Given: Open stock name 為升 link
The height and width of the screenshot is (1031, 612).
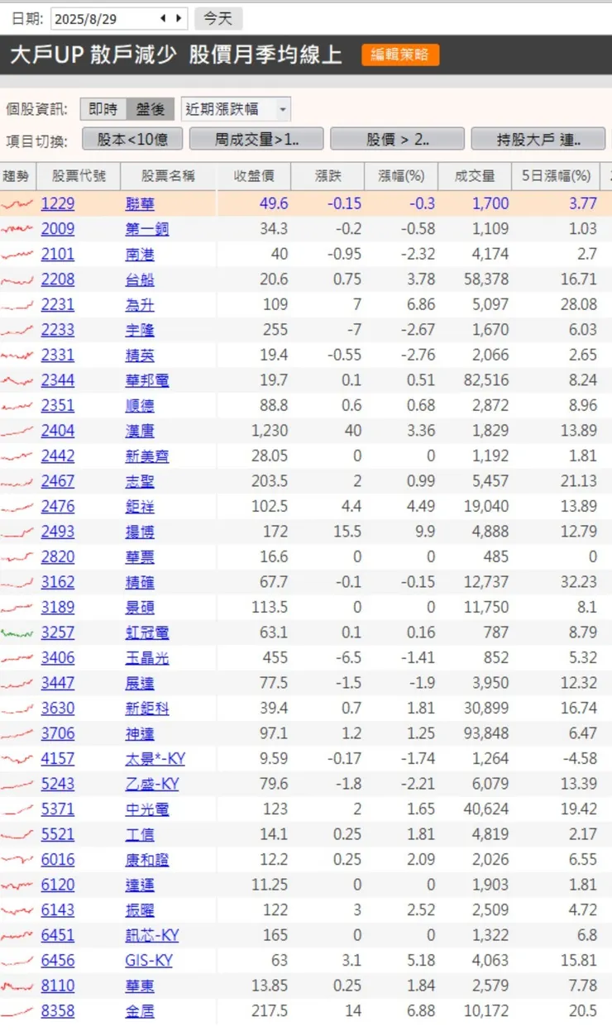Looking at the screenshot, I should 140,304.
